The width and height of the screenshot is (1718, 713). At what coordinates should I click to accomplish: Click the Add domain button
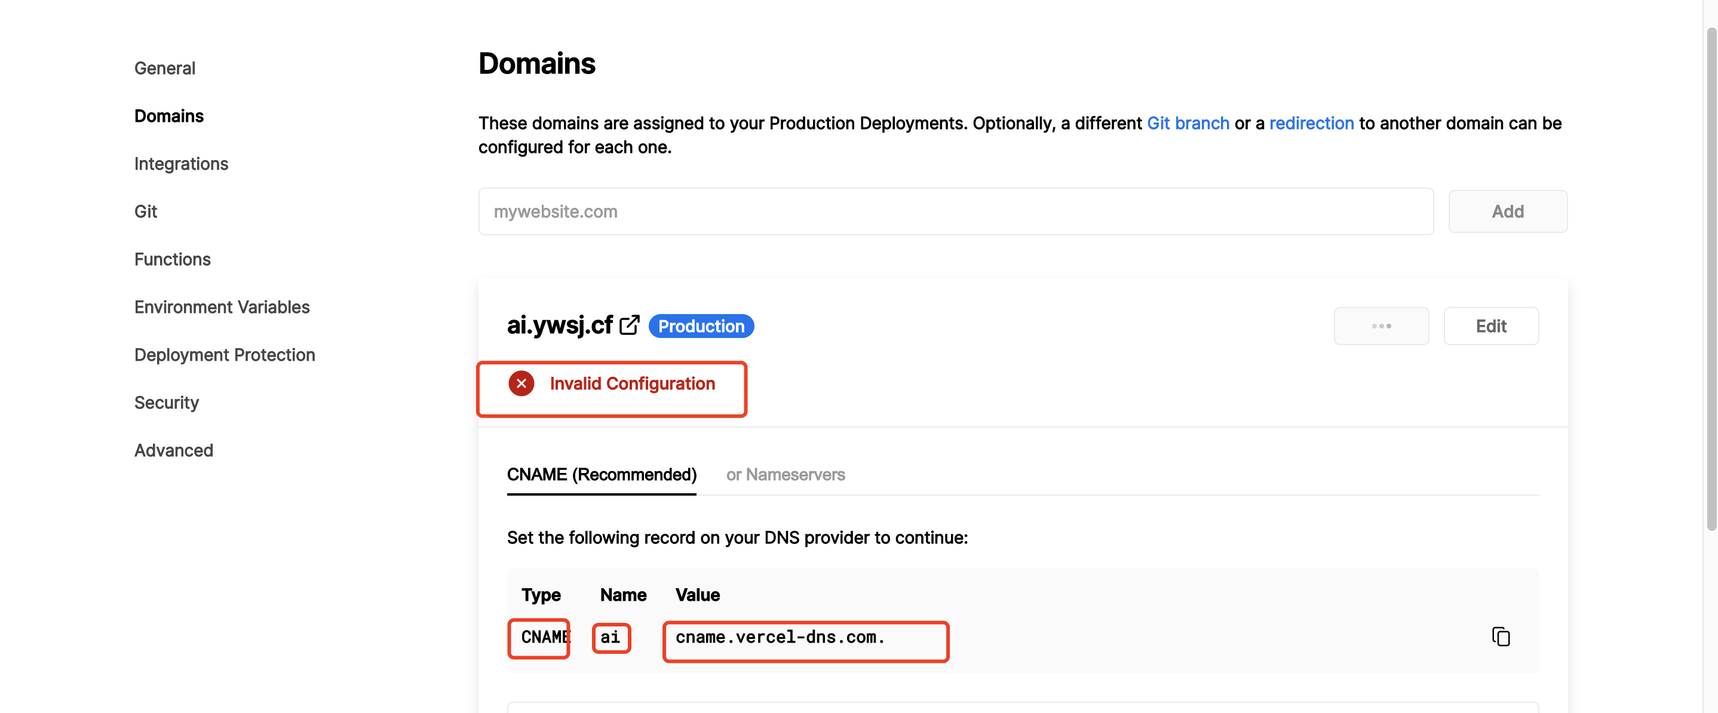(x=1507, y=211)
